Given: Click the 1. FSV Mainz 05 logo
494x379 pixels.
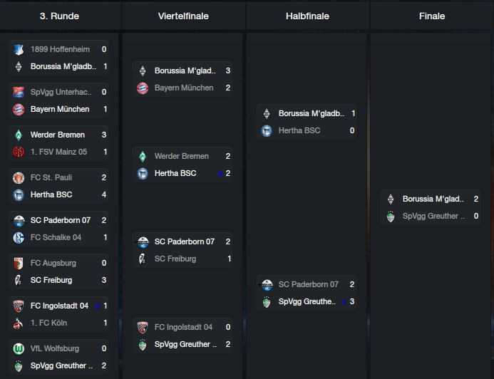Looking at the screenshot, I should coord(19,152).
